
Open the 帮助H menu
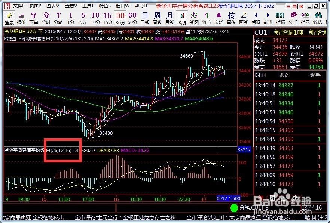point(141,6)
